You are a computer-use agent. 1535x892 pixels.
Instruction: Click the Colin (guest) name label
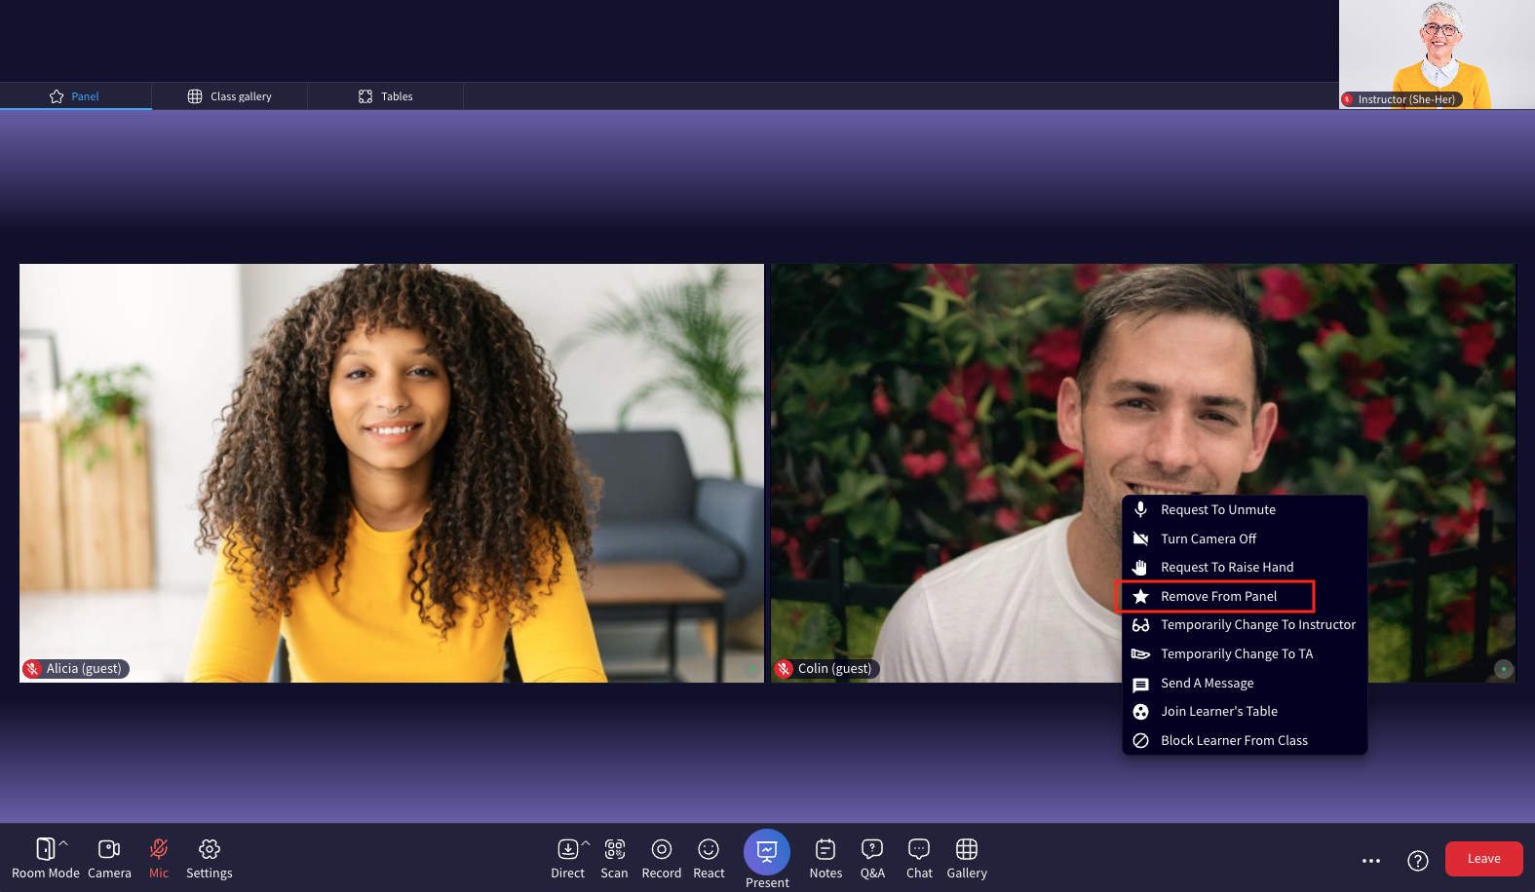834,669
